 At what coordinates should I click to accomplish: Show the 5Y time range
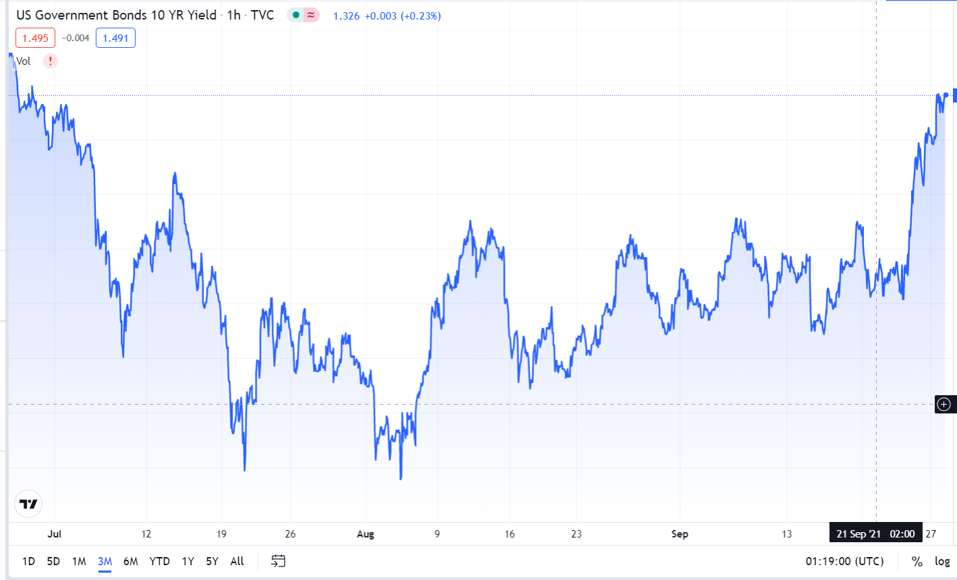[212, 561]
